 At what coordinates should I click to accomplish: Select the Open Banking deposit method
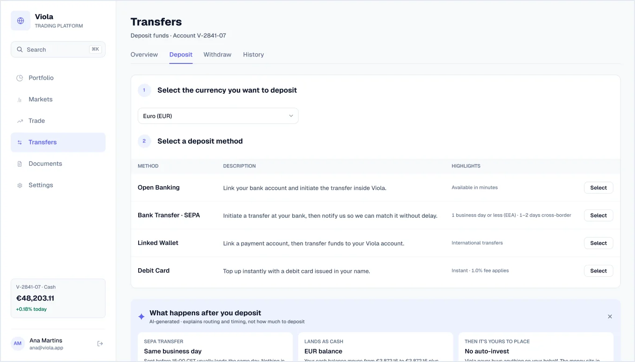[x=599, y=188]
